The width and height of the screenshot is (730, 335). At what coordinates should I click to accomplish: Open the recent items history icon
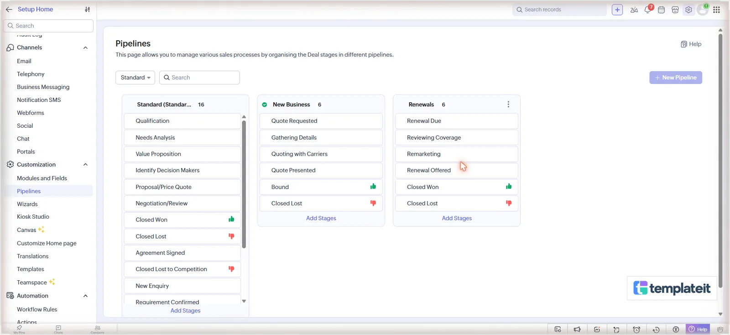pos(656,330)
